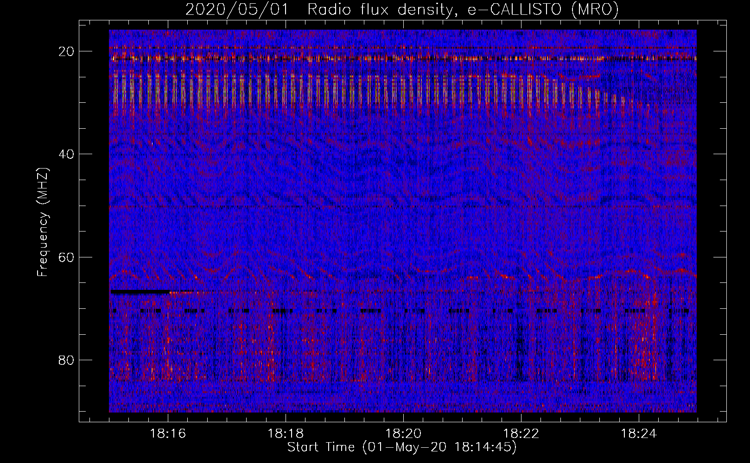Viewport: 750px width, 463px height.
Task: Click the 18:16 time axis label
Action: pos(168,433)
